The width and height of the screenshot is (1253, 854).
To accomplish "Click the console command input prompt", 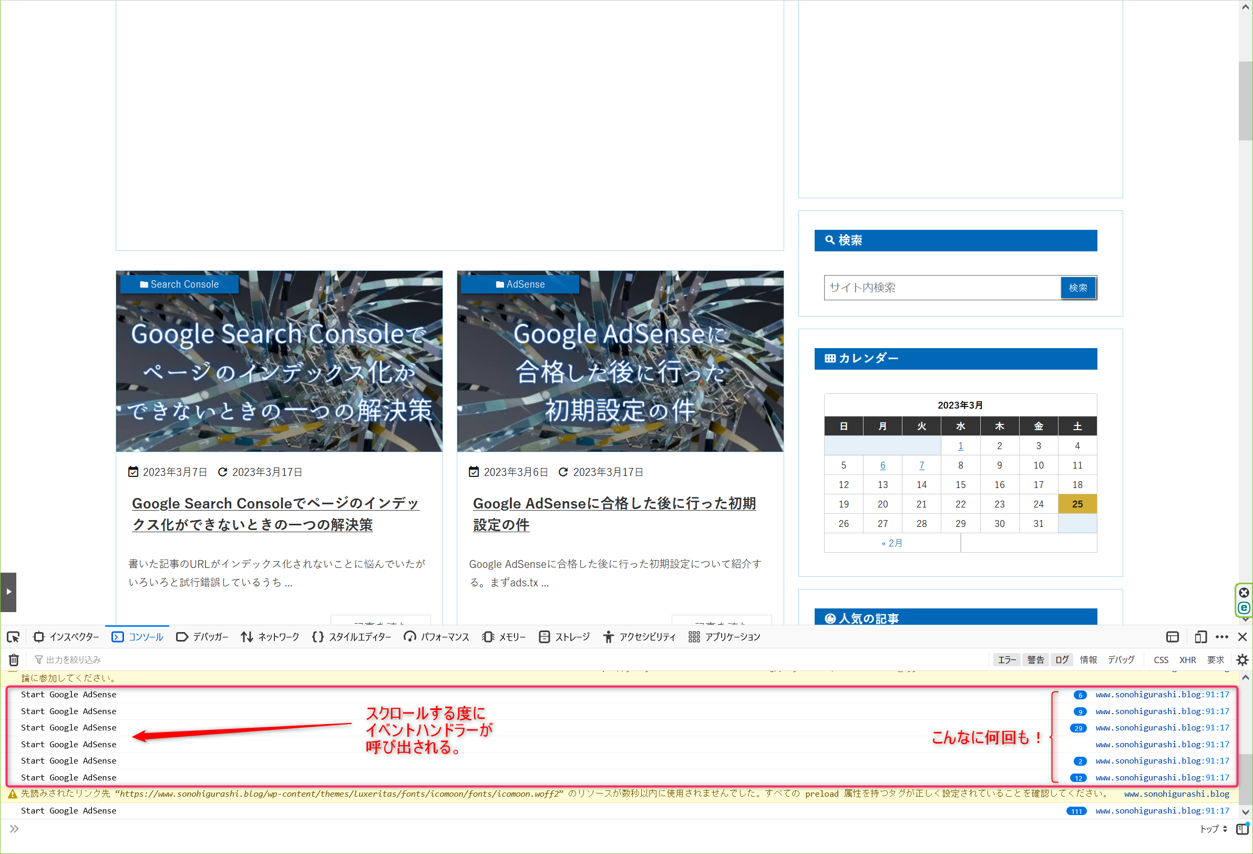I will click(604, 829).
